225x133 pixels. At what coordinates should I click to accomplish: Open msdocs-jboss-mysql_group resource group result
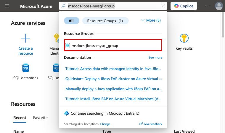tap(113, 45)
